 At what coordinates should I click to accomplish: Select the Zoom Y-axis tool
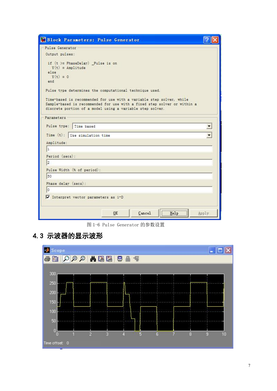[x=82, y=259]
